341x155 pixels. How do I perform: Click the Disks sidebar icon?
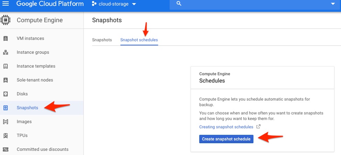coord(6,94)
